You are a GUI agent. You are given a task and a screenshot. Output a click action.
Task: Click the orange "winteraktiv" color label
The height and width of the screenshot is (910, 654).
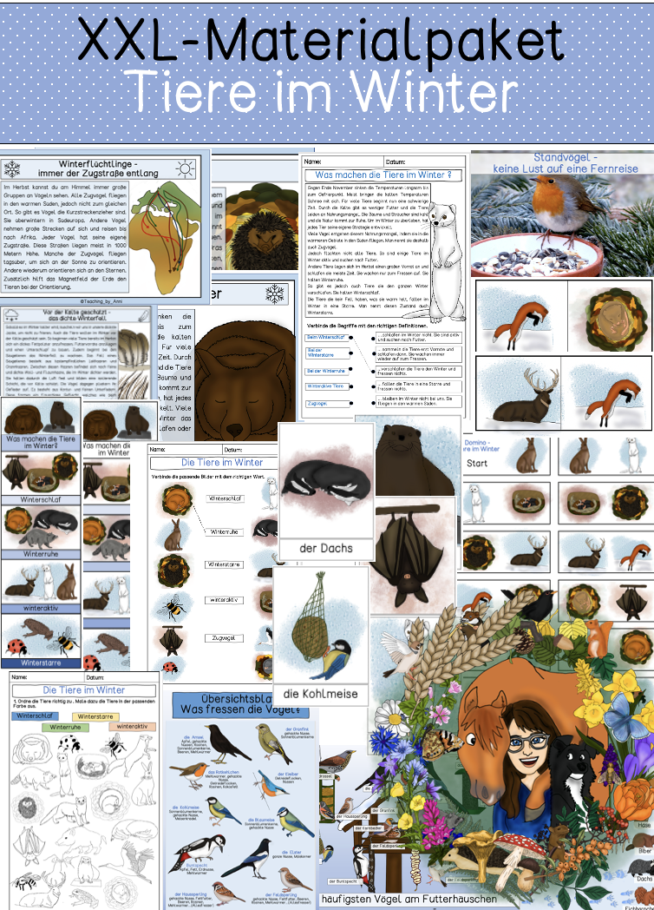132,726
